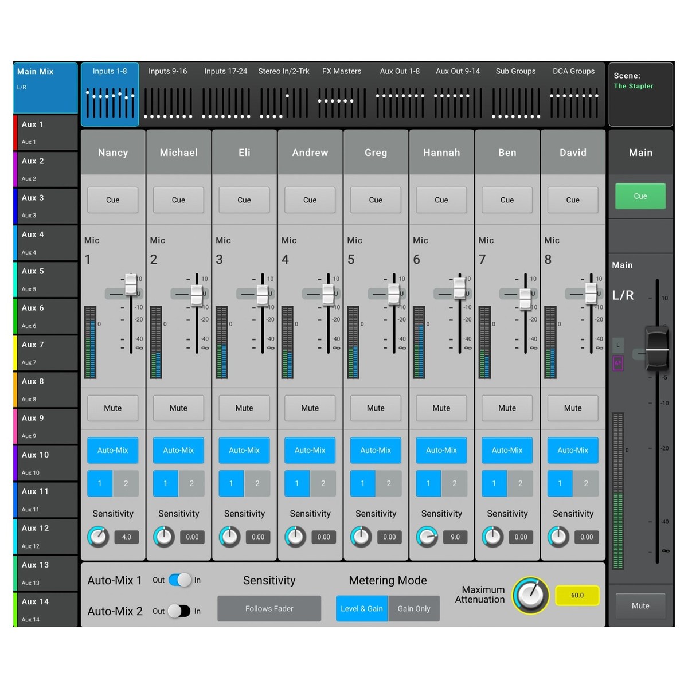Click the Main L/R fader handle
Image resolution: width=688 pixels, height=688 pixels.
point(657,349)
